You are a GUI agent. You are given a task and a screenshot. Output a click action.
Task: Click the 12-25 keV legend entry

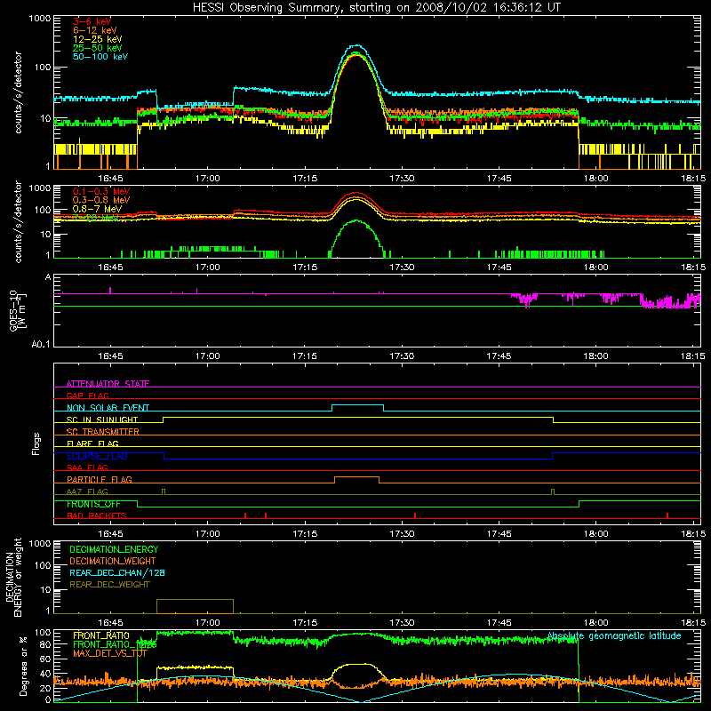click(97, 39)
